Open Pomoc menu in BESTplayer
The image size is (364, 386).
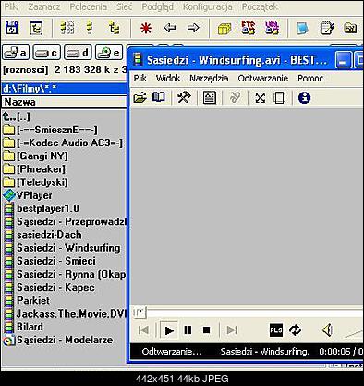310,79
